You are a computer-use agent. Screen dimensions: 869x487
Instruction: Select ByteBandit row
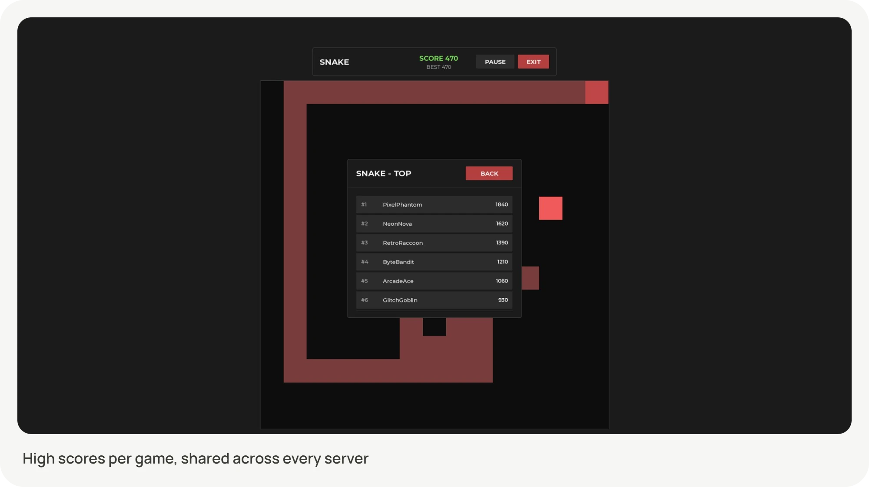[x=434, y=262]
